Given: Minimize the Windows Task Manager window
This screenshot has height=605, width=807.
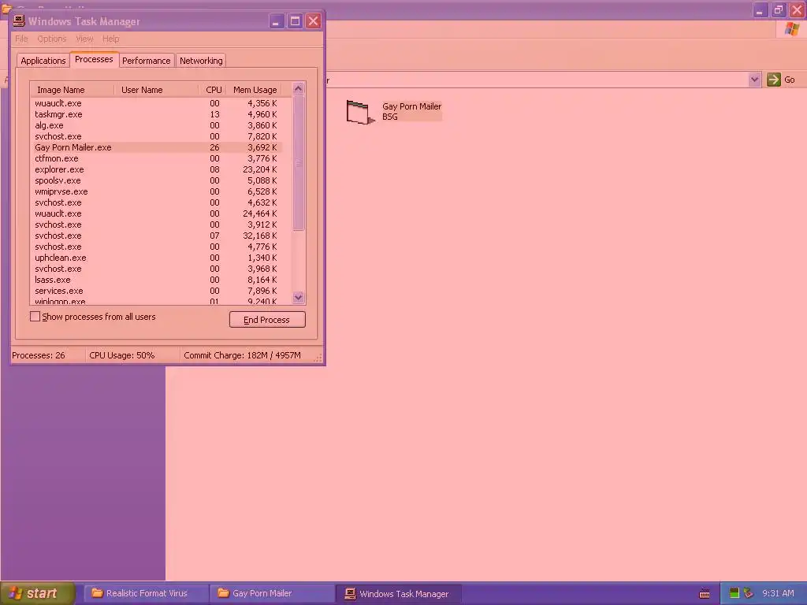Looking at the screenshot, I should click(277, 21).
